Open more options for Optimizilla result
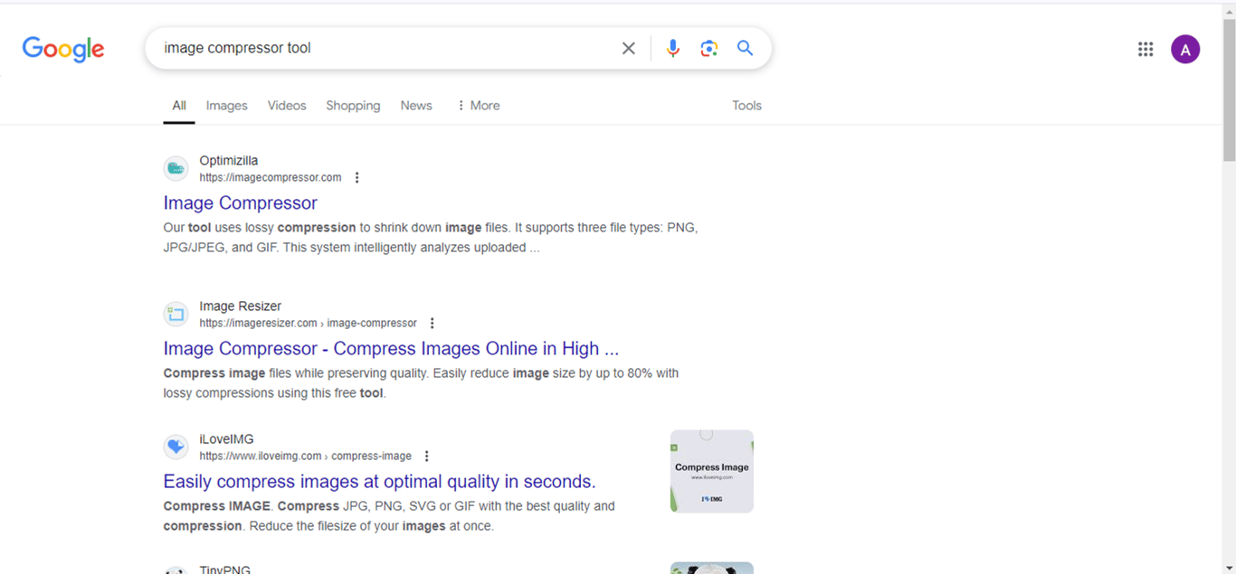 (357, 177)
